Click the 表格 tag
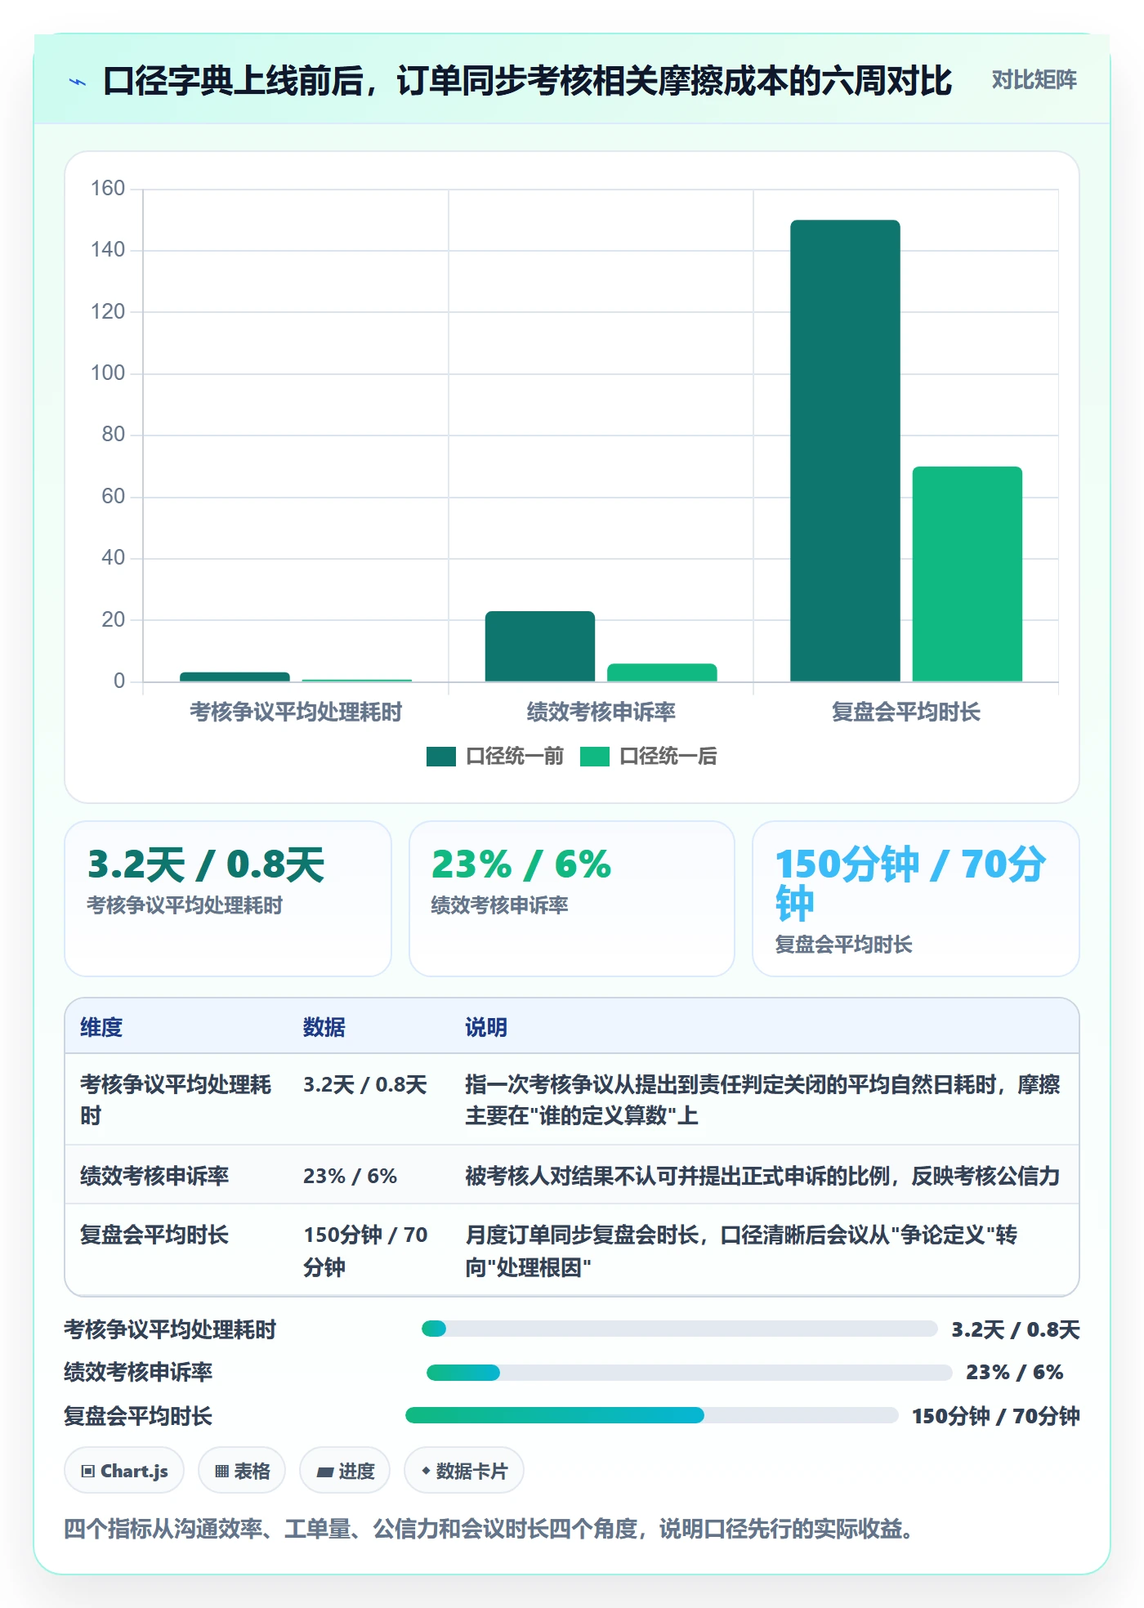 click(x=242, y=1471)
